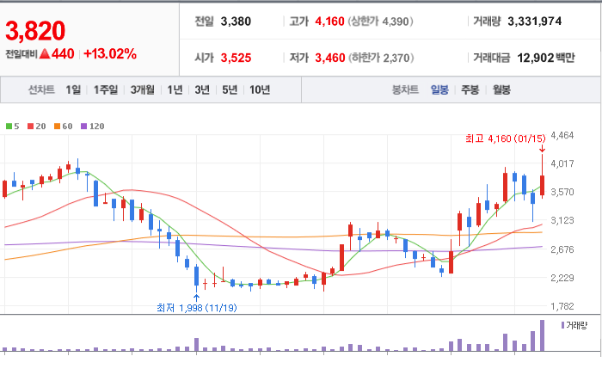The width and height of the screenshot is (602, 387).
Task: Click the 하한가 2,370 text
Action: pyautogui.click(x=381, y=58)
